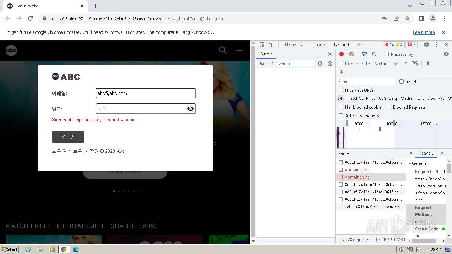452x254 pixels.
Task: Open network conditions wifi icon
Action: point(415,63)
